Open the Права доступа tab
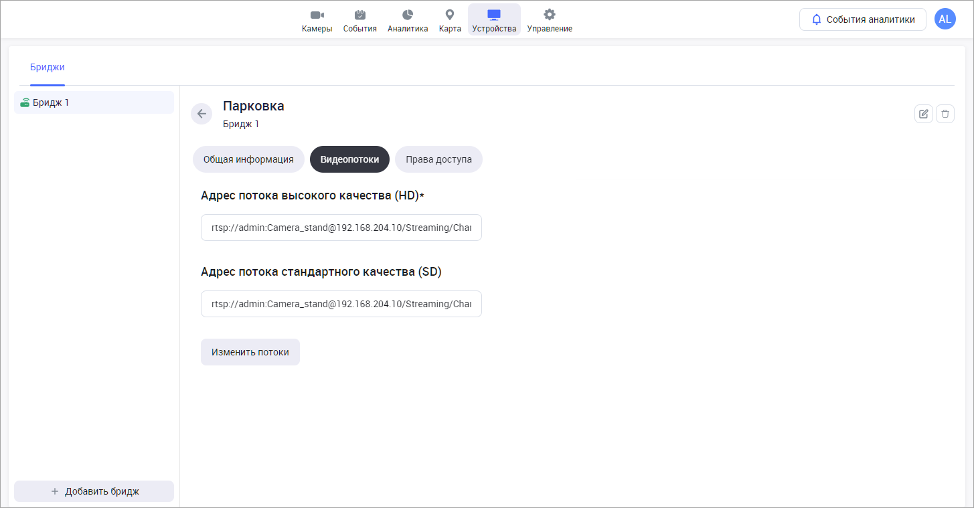 [x=438, y=159]
